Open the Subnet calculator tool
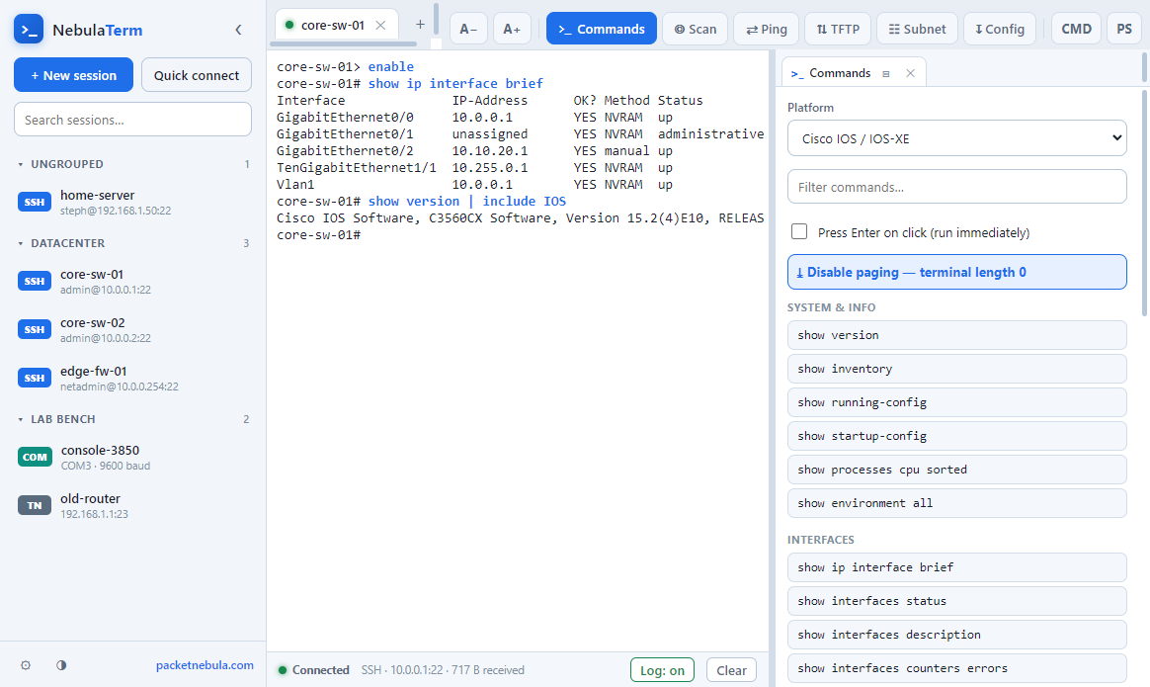The width and height of the screenshot is (1150, 687). tap(918, 29)
